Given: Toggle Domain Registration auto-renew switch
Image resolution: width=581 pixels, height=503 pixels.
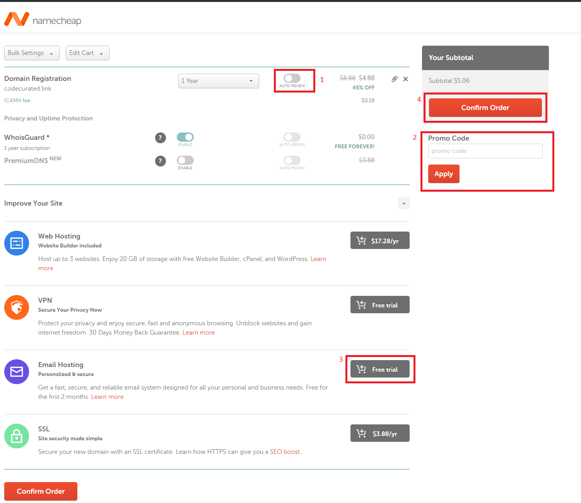Looking at the screenshot, I should pyautogui.click(x=292, y=78).
